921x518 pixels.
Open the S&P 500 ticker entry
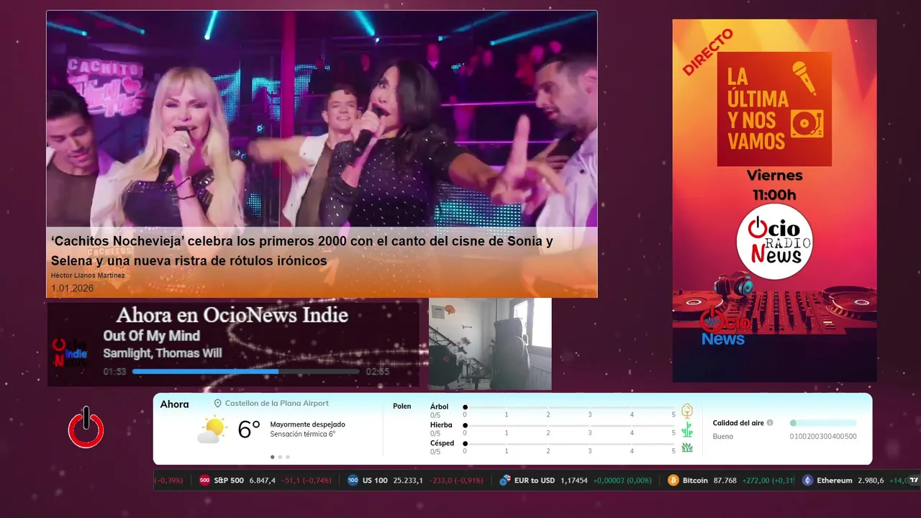[x=265, y=480]
